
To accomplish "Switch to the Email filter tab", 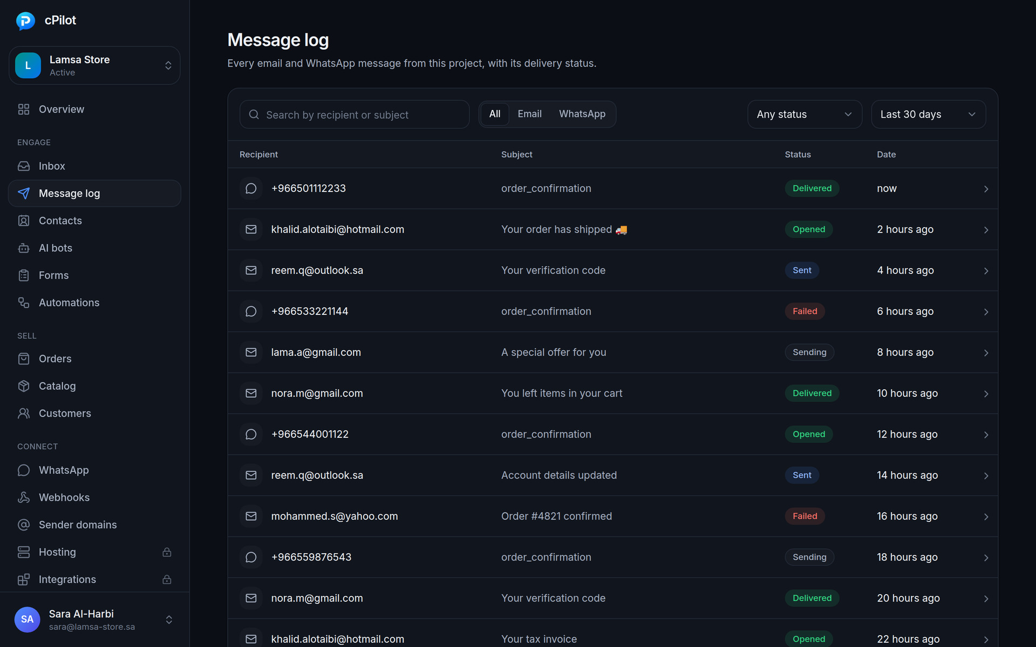I will (x=529, y=114).
